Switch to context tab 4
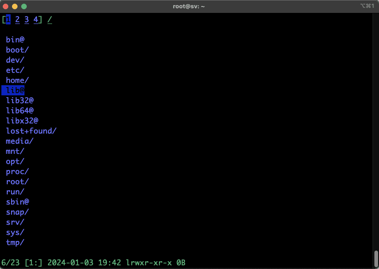This screenshot has width=379, height=269. pos(36,19)
